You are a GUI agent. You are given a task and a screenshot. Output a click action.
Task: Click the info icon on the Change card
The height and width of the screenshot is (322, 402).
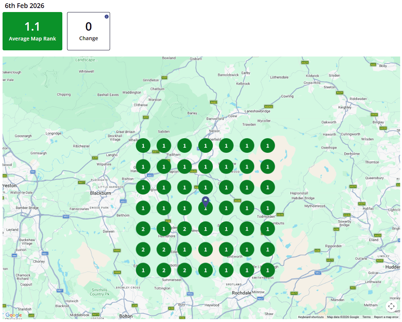point(106,16)
